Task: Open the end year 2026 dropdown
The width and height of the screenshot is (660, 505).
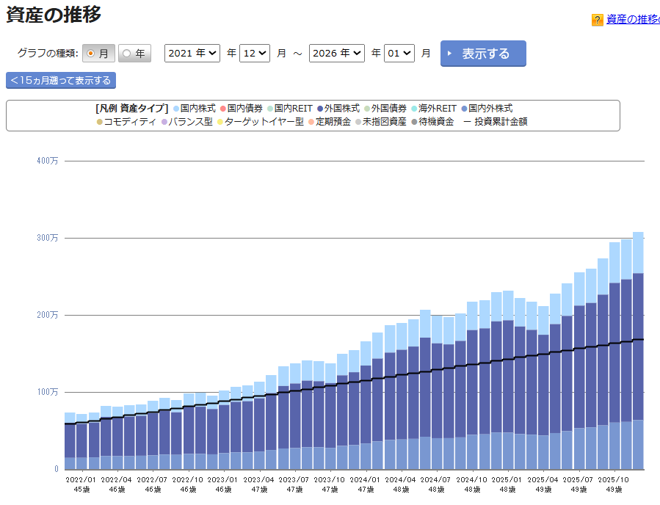Action: pyautogui.click(x=336, y=53)
